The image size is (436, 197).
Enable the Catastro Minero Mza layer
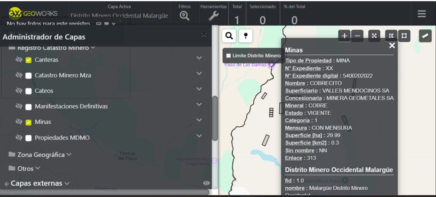coord(29,76)
